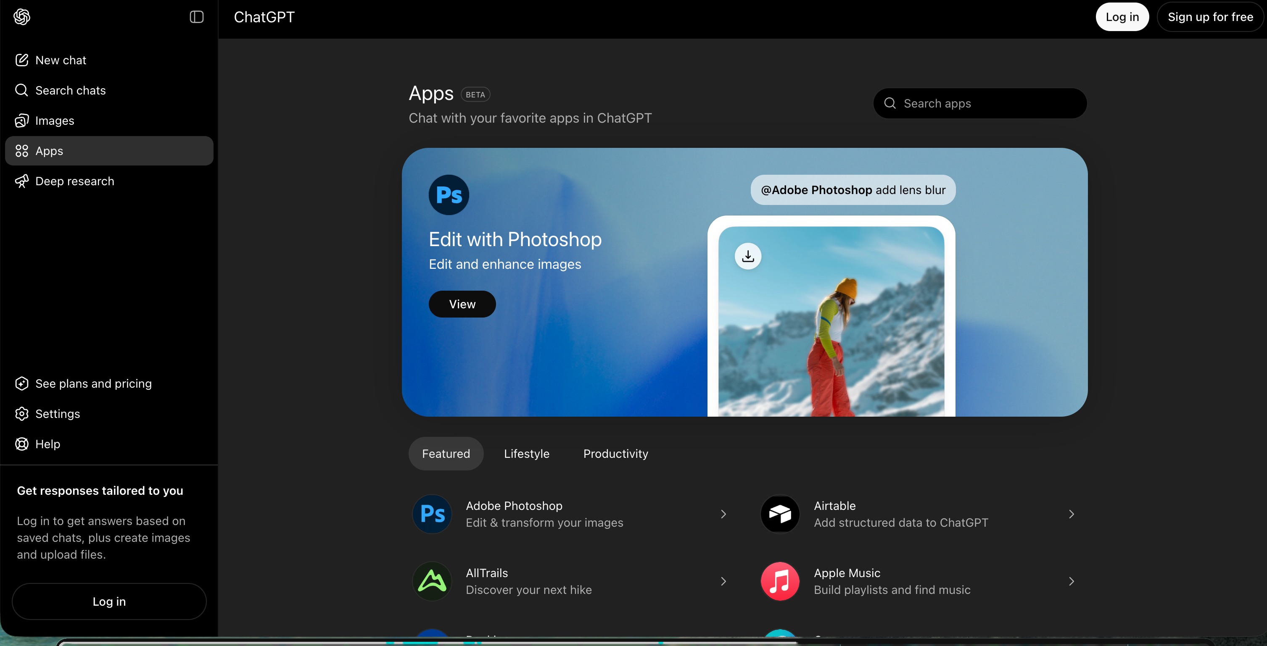Expand the Airtable row chevron
Screen dimensions: 1267x646
pos(1071,514)
